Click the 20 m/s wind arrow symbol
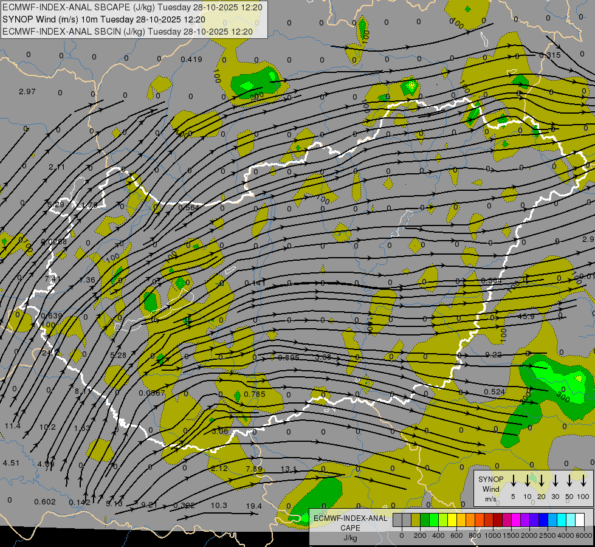 coord(542,480)
